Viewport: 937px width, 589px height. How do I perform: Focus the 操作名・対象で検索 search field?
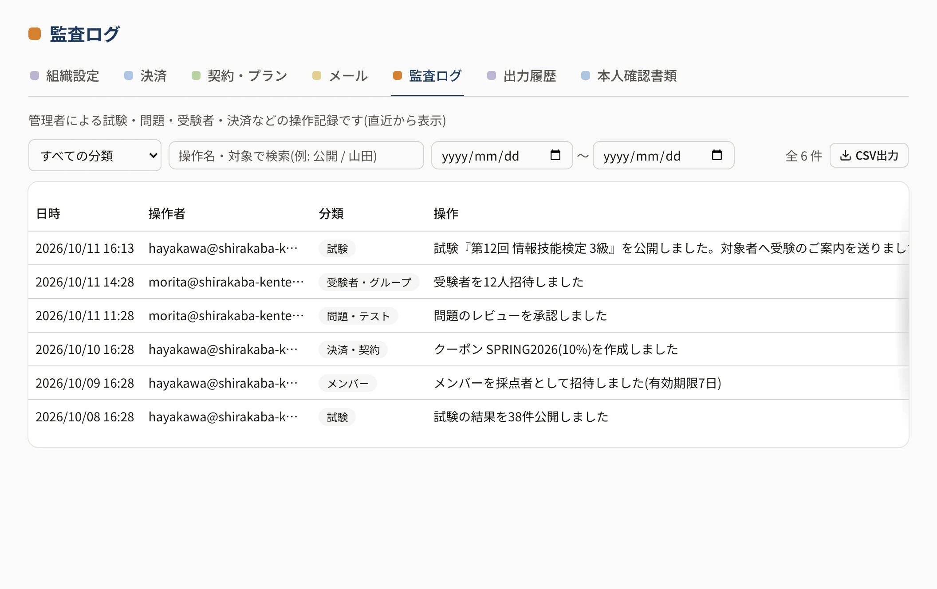click(x=296, y=155)
